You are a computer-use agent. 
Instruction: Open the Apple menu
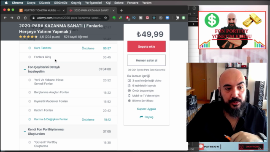(6, 3)
